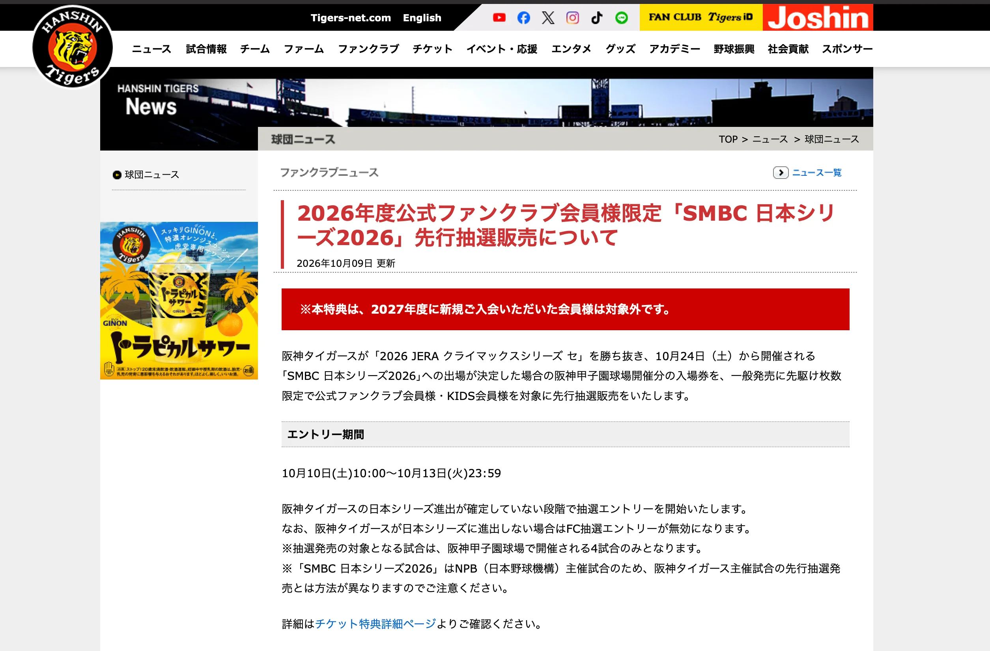This screenshot has width=990, height=651.
Task: Open the YouTube icon link
Action: pyautogui.click(x=499, y=17)
